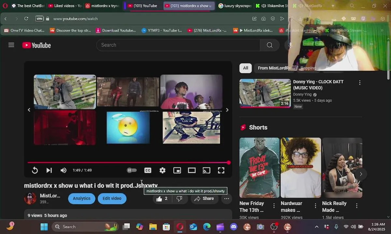Open Microsoft Edge from the taskbar
391x234 pixels.
[x=207, y=227]
